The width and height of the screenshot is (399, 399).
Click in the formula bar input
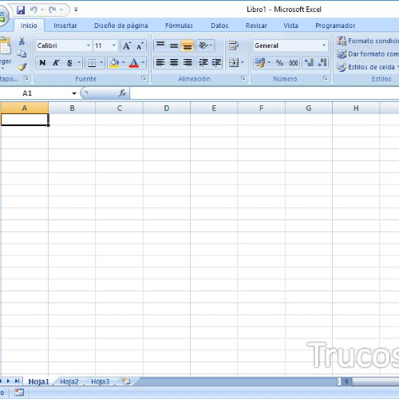264,93
